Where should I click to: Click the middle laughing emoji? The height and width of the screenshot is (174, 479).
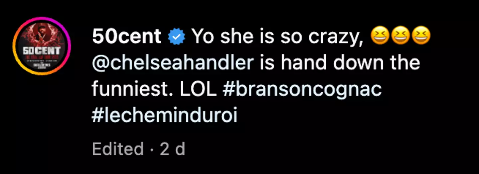pyautogui.click(x=400, y=37)
